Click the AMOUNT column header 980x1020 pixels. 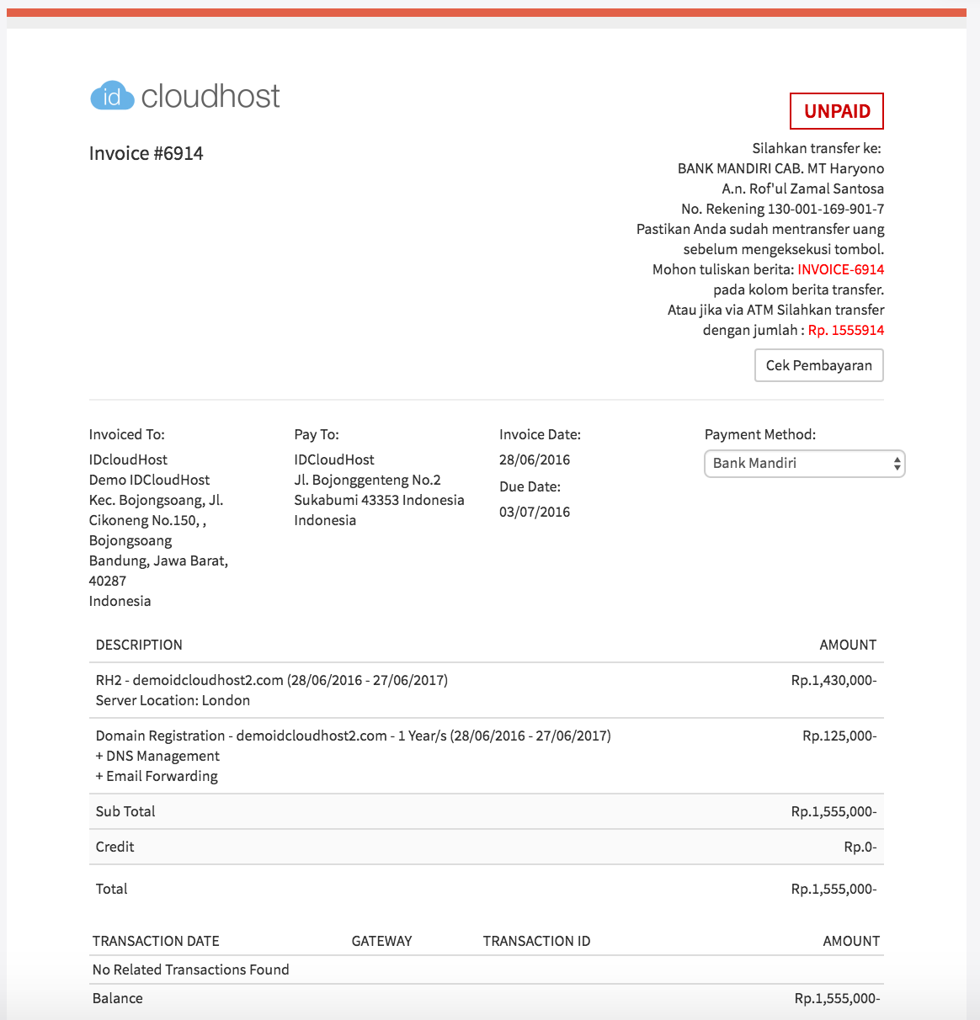click(847, 645)
